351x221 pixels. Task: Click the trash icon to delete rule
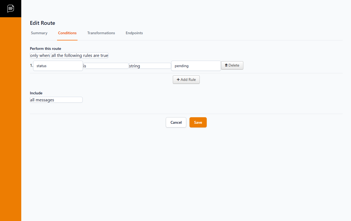226,65
